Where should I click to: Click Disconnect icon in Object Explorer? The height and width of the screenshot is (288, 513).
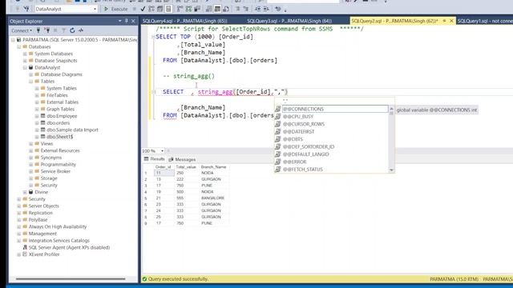click(46, 30)
